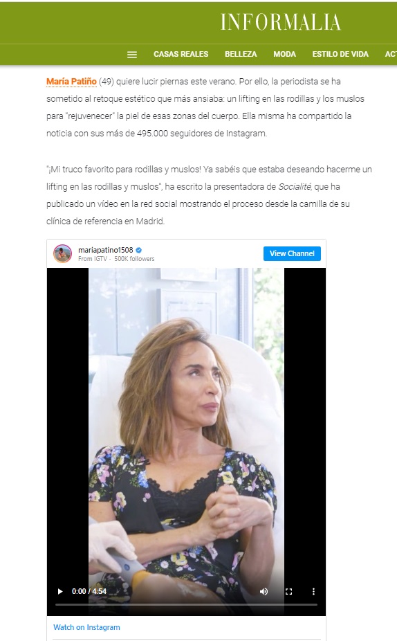Go to the BELLEZA section

click(x=241, y=55)
